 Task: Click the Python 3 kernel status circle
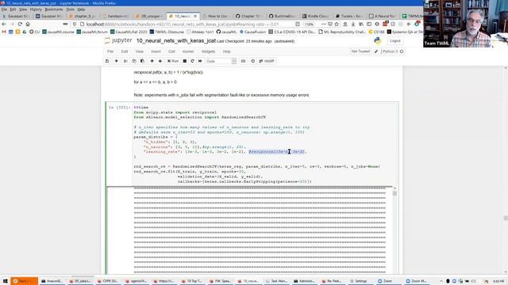(402, 51)
